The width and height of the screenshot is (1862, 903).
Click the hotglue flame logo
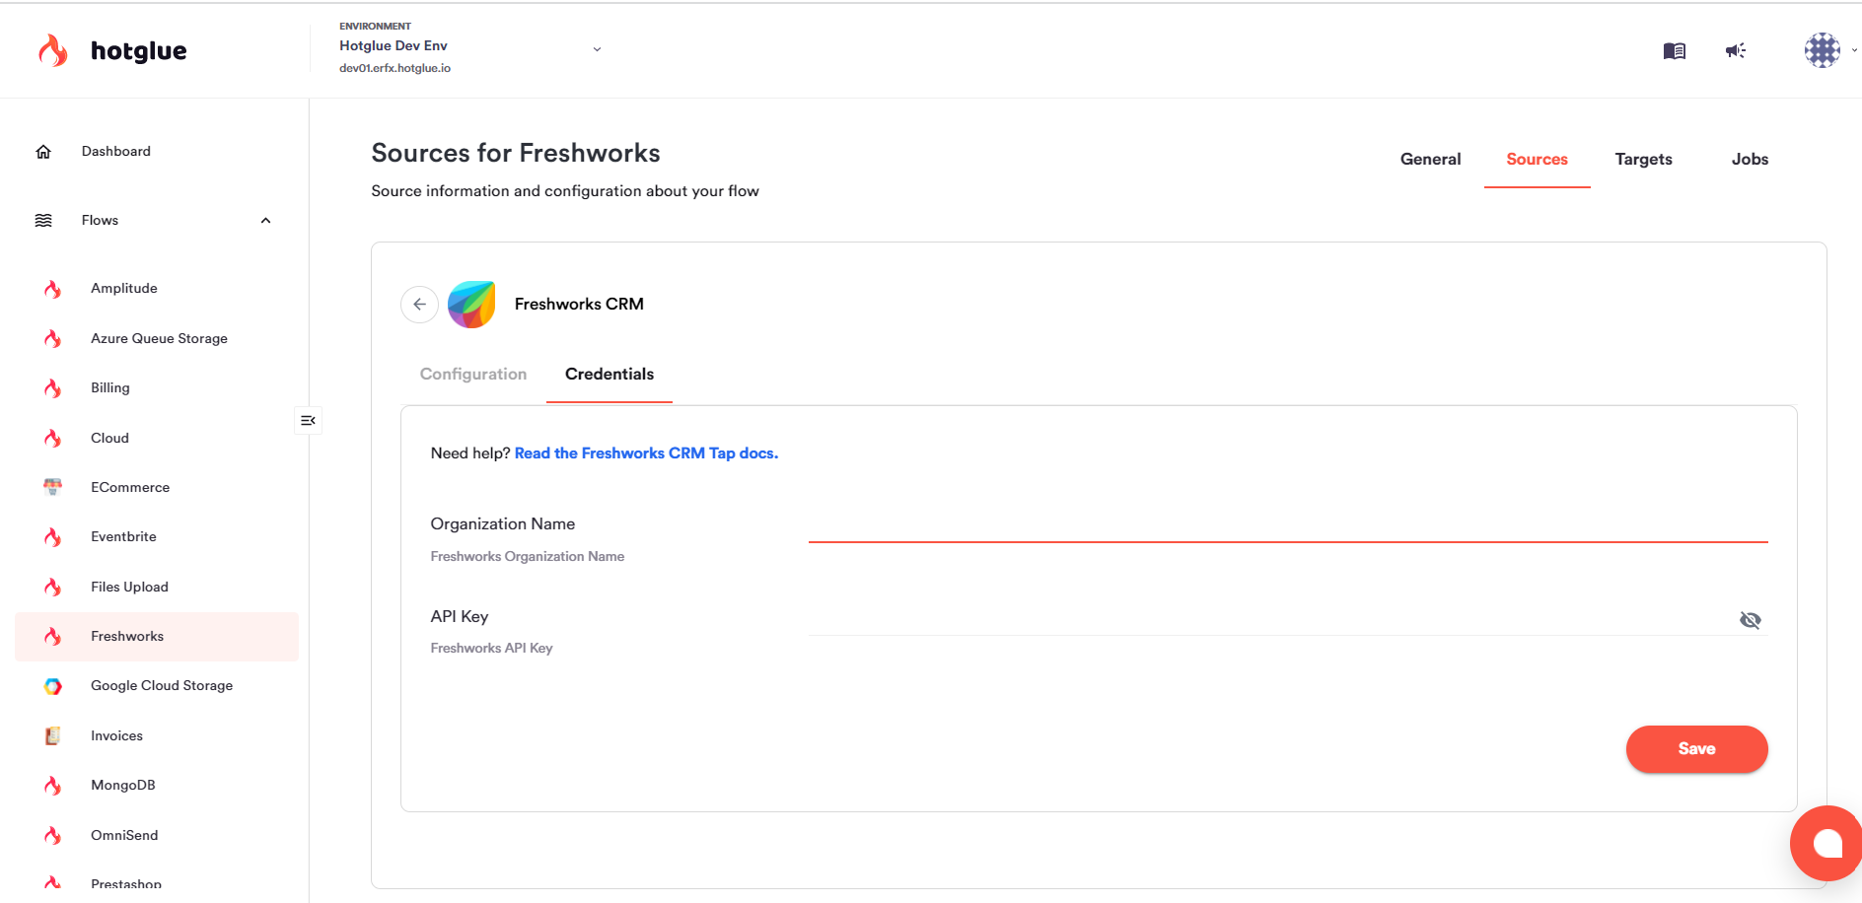point(53,50)
